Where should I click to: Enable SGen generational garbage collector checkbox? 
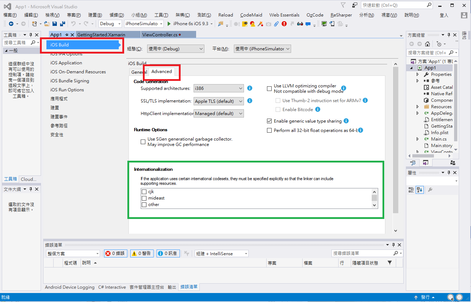click(143, 142)
